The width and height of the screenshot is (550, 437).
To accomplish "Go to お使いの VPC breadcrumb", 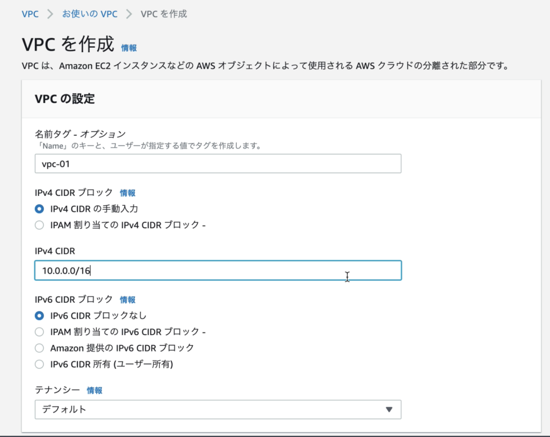I will [x=90, y=14].
